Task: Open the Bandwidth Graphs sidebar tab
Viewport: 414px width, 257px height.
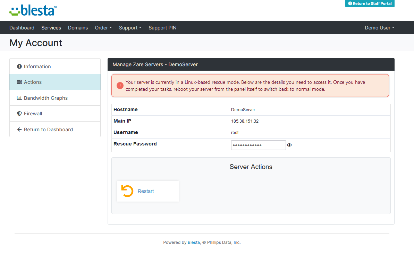Action: [55, 98]
